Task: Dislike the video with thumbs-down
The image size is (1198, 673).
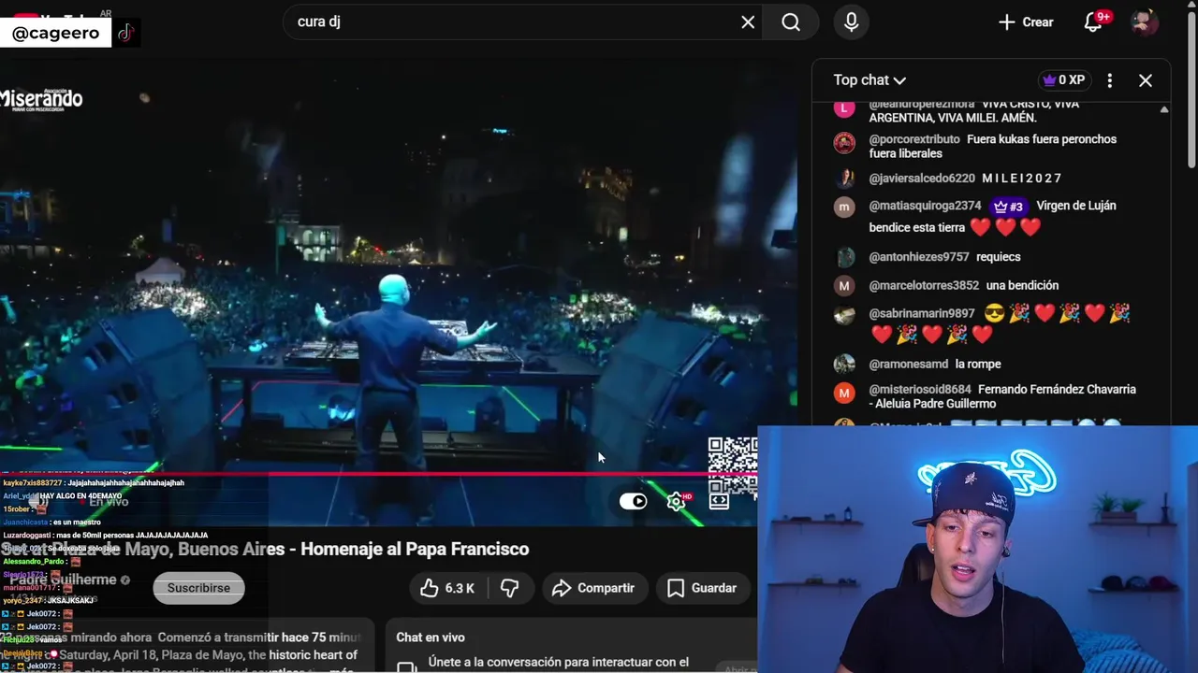Action: (509, 588)
